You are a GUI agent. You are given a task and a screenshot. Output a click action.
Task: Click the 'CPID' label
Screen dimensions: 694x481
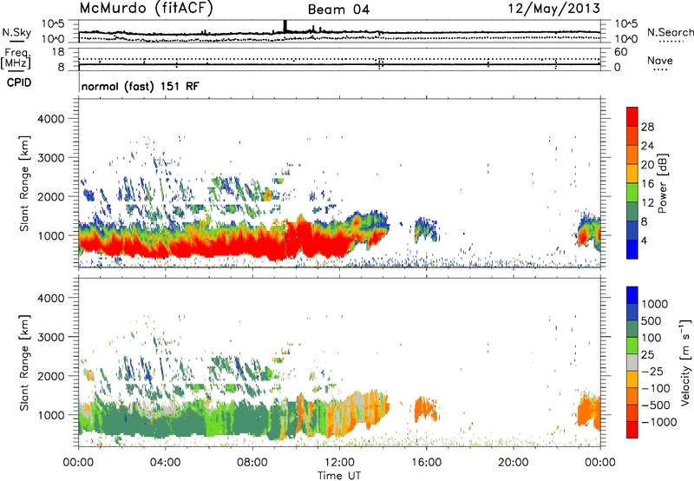point(19,82)
